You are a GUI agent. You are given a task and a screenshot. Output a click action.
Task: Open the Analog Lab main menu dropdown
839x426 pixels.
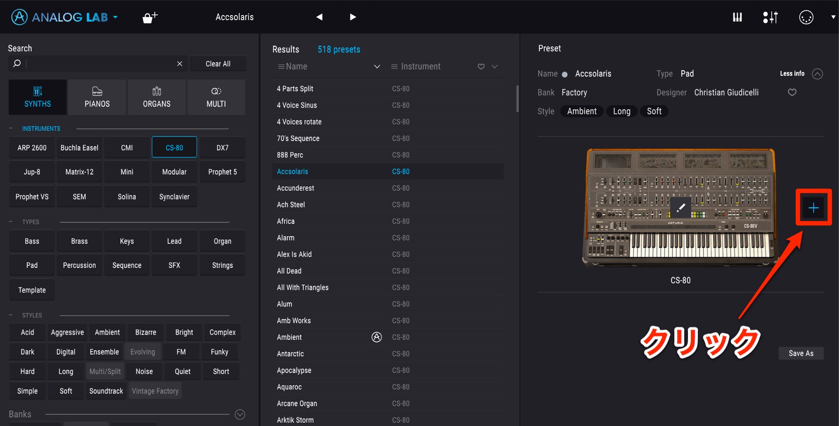pos(115,17)
